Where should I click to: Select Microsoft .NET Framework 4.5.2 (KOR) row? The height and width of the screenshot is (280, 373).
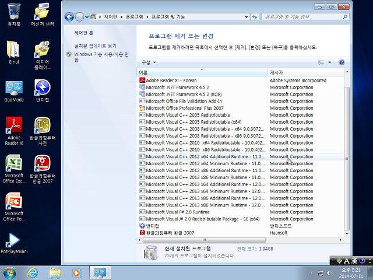click(240, 94)
